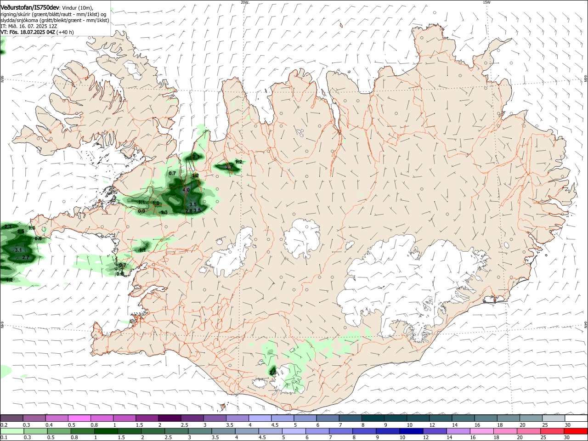The image size is (588, 441).
Task: Click the palest green 0.1 swatch, lower legend
Action: pos(12,431)
